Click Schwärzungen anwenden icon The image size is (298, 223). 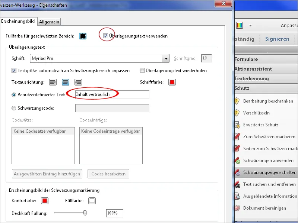[x=237, y=161]
